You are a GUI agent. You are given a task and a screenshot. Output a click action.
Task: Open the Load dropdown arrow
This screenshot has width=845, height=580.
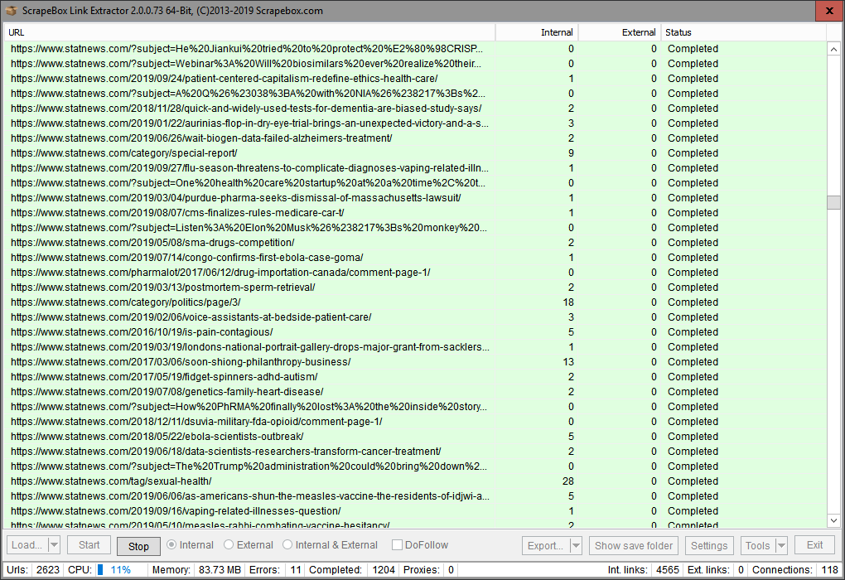(54, 545)
